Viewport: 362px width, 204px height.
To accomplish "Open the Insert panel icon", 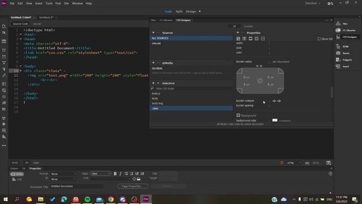I will coord(338,66).
